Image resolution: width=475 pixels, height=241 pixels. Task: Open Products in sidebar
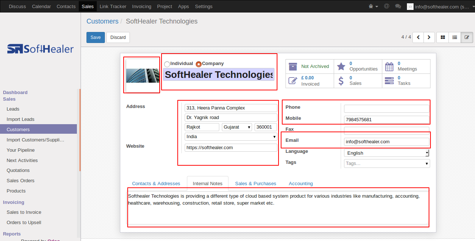point(16,191)
